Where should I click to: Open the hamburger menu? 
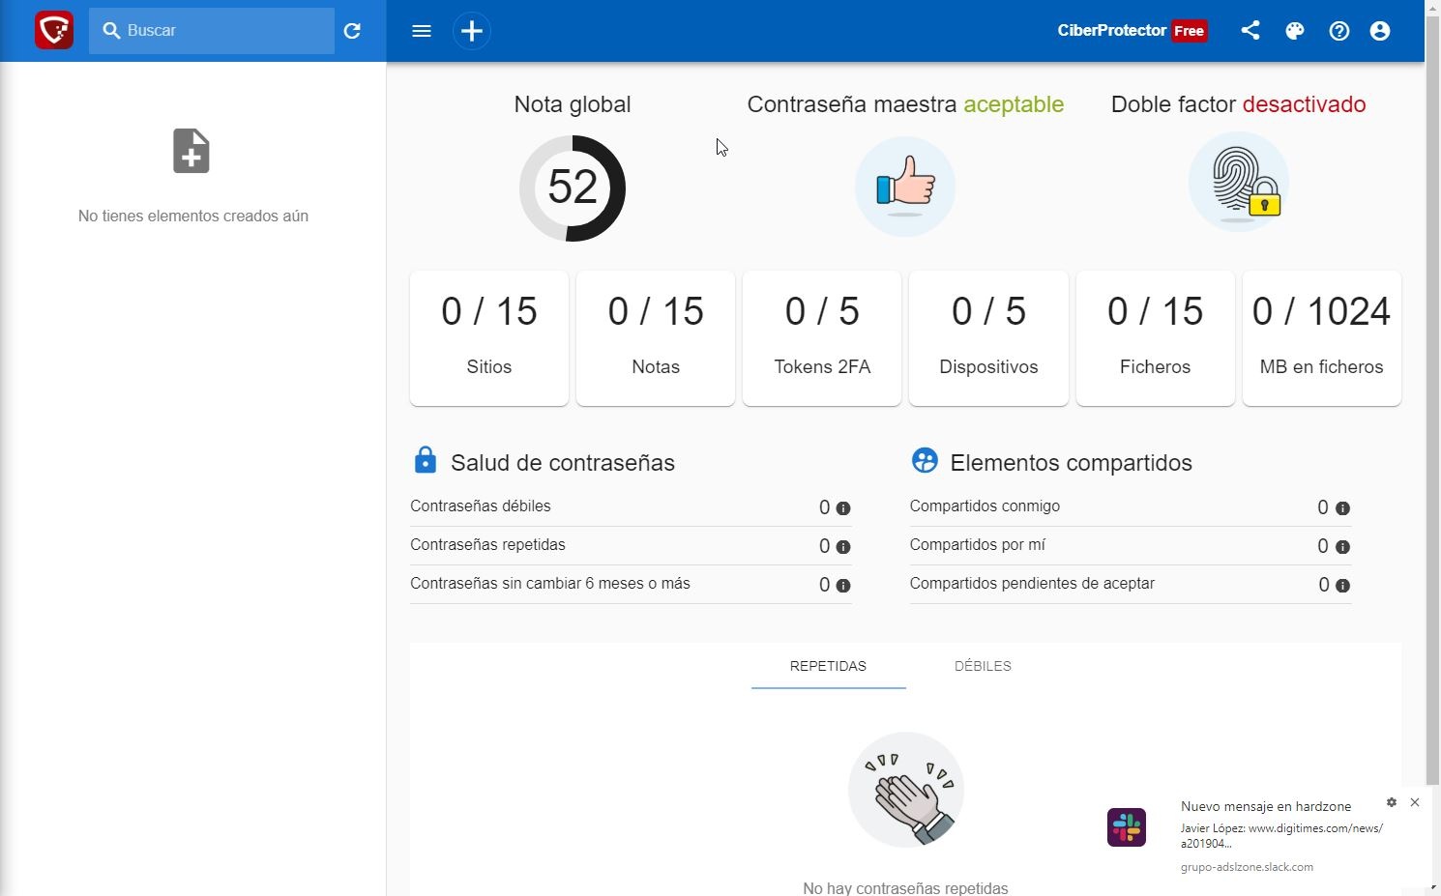tap(422, 31)
